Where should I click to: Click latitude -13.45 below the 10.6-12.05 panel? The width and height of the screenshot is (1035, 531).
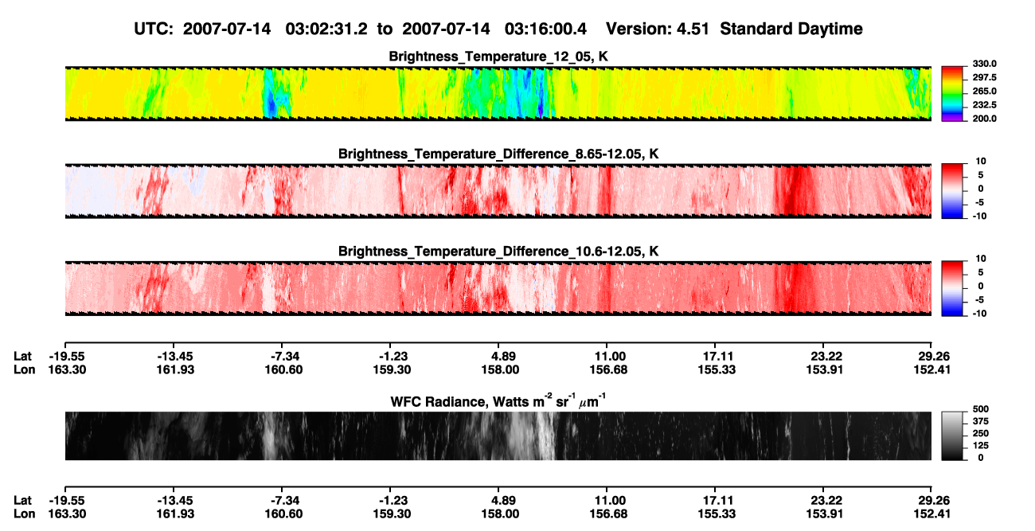[174, 356]
